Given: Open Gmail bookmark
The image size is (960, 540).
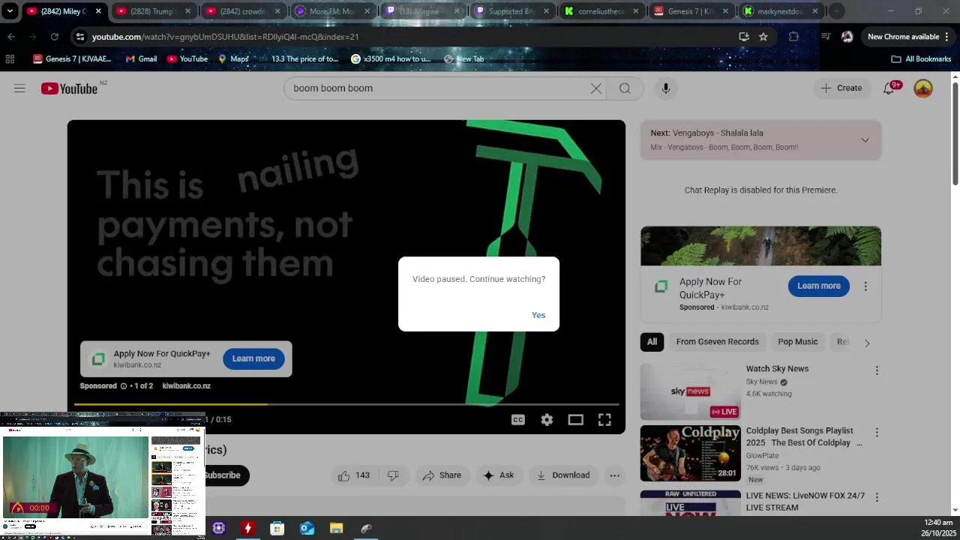Looking at the screenshot, I should click(x=142, y=59).
